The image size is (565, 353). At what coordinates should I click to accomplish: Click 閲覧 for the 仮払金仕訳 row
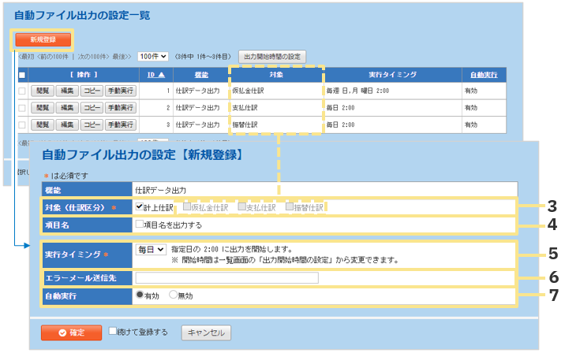click(x=42, y=91)
